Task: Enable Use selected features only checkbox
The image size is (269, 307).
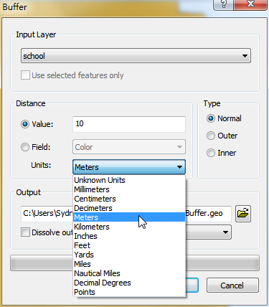Action: pos(25,75)
